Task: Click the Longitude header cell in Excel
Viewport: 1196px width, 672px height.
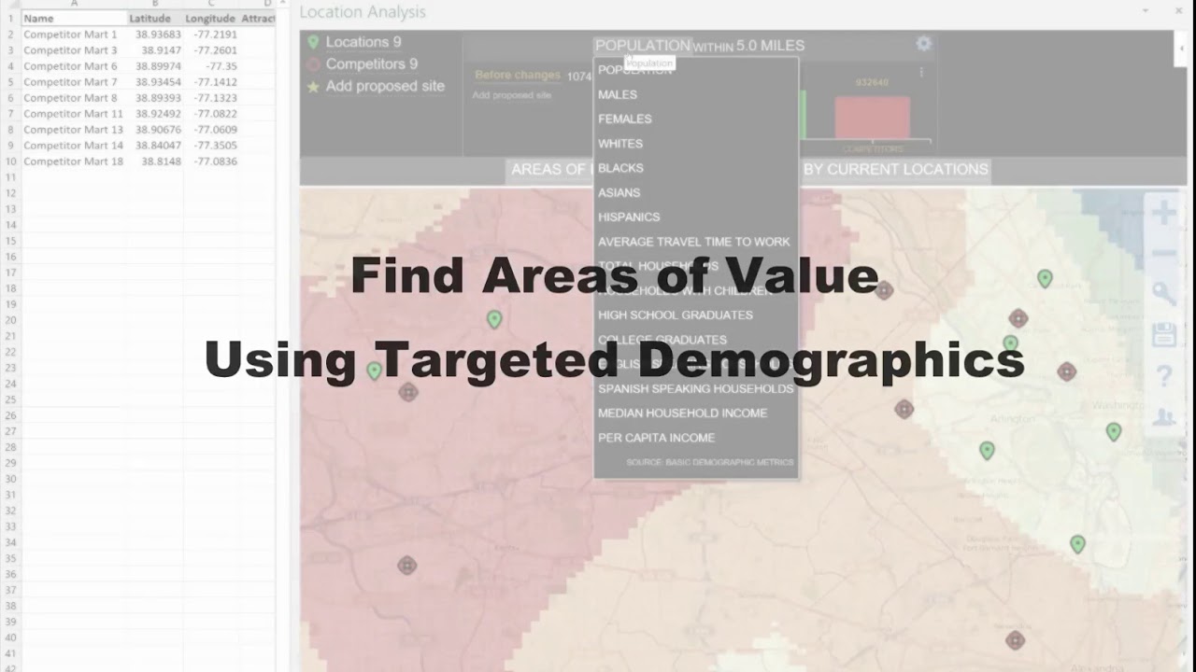Action: (210, 19)
